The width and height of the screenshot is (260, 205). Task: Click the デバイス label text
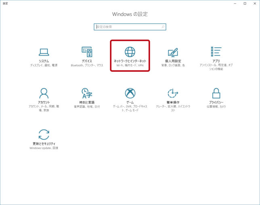(87, 61)
